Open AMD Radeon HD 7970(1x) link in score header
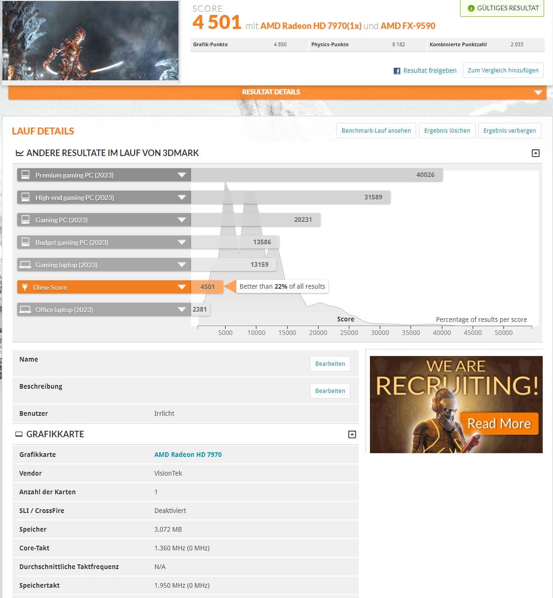This screenshot has width=553, height=598. [x=311, y=26]
